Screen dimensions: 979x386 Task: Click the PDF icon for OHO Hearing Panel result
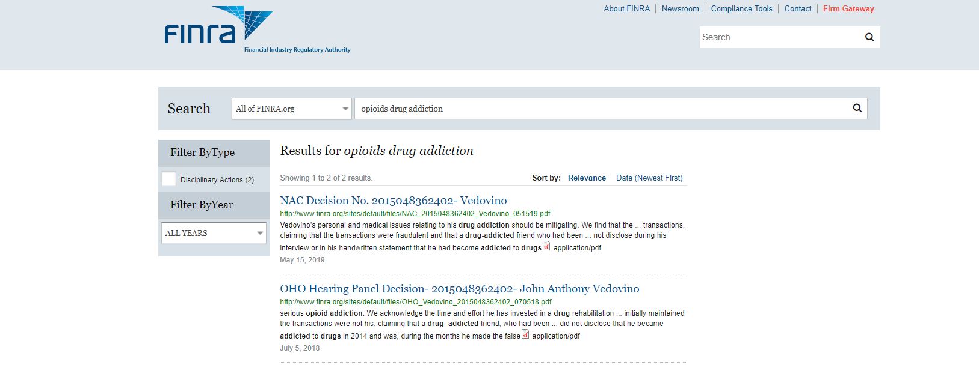[x=525, y=334]
